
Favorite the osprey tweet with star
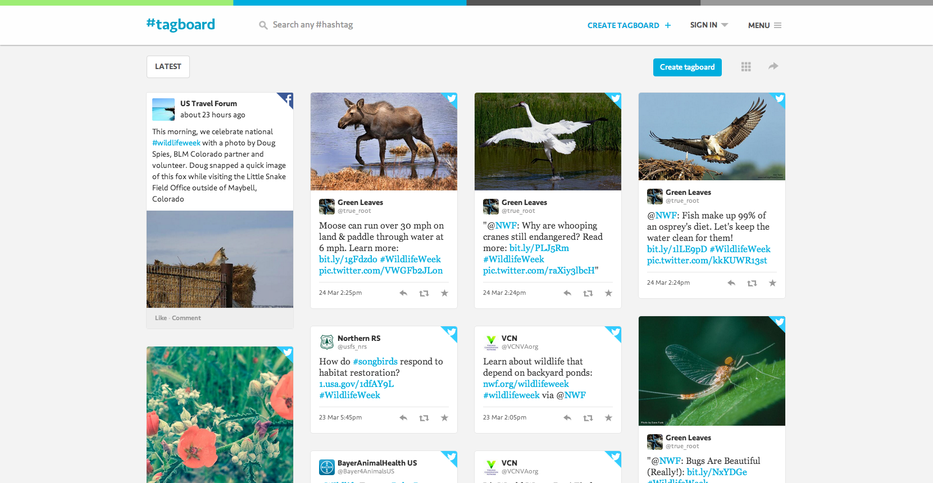pos(772,283)
